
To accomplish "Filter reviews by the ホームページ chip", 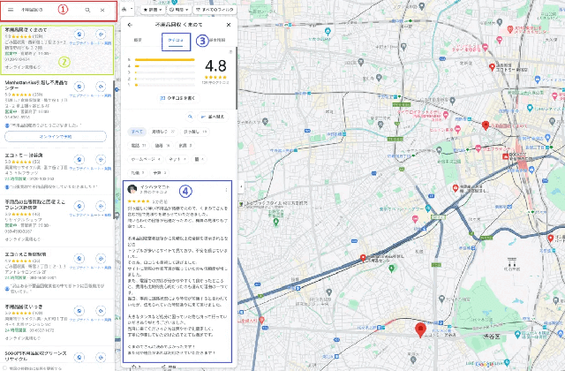I will (x=146, y=159).
